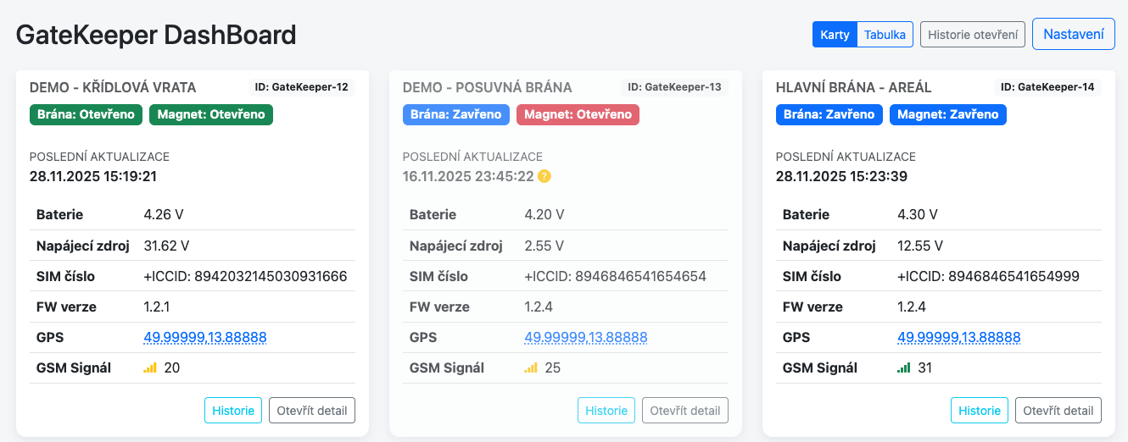Click GSM signal bars icon on GateKeeper-13 card
Image resolution: width=1128 pixels, height=442 pixels.
coord(531,368)
